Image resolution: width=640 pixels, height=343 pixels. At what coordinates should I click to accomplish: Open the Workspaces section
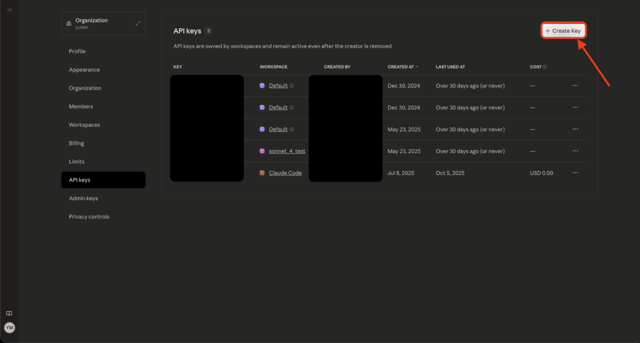pyautogui.click(x=84, y=125)
